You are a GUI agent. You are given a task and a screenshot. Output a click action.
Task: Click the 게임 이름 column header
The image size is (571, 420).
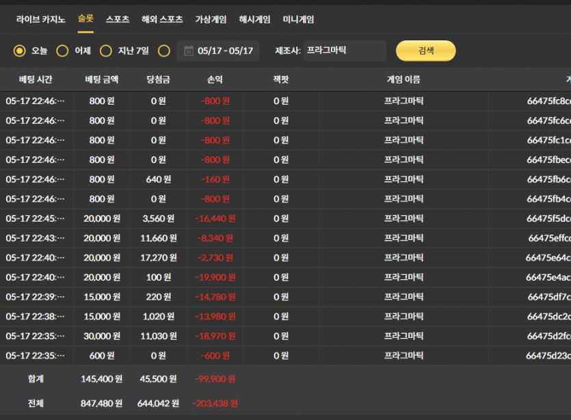[x=403, y=79]
